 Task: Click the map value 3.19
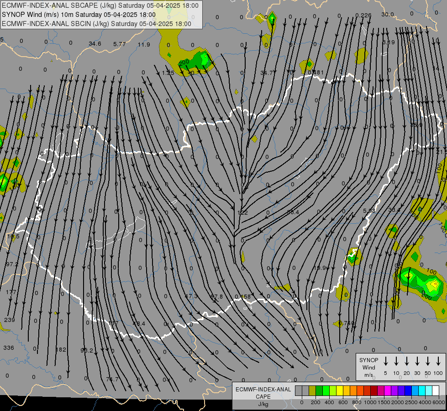coord(389,42)
